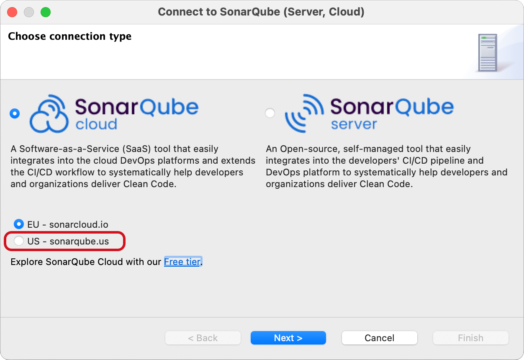Click the 'Connect to SonarQube (Server, Cloud)' window title
524x360 pixels.
point(261,12)
